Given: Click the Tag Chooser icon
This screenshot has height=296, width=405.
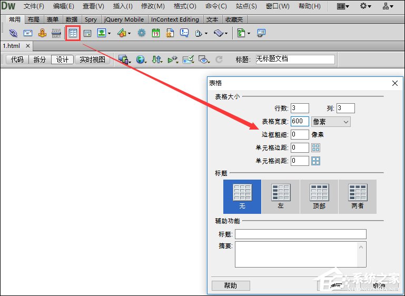Looking at the screenshot, I should click(x=261, y=33).
